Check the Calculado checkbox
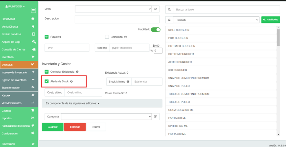This screenshot has height=147, width=286. 107,37
